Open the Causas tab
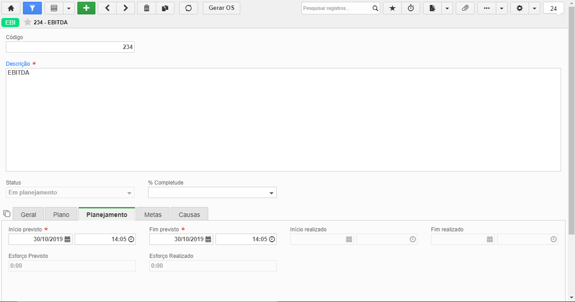 189,215
